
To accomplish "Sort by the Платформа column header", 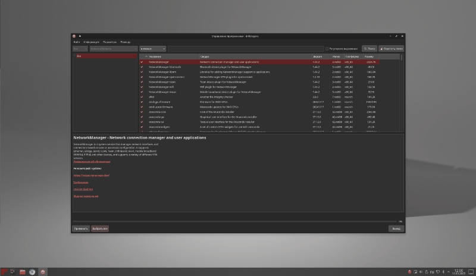I will pos(353,57).
